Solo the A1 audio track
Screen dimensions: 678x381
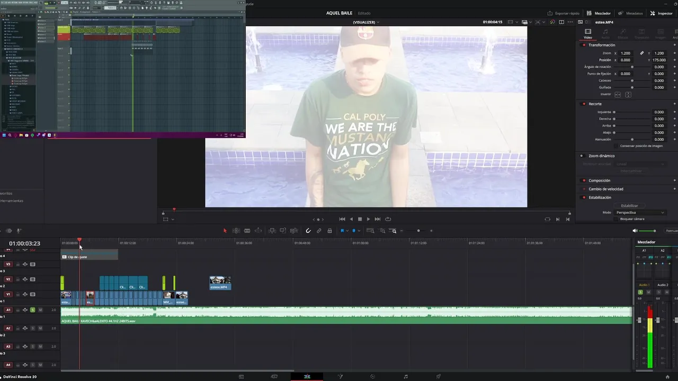33,310
